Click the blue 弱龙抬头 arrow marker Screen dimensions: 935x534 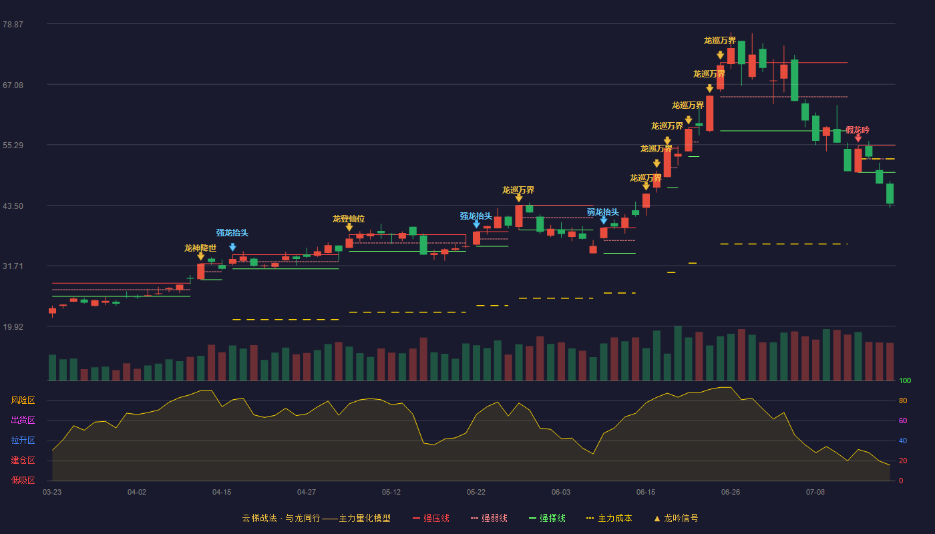point(604,220)
